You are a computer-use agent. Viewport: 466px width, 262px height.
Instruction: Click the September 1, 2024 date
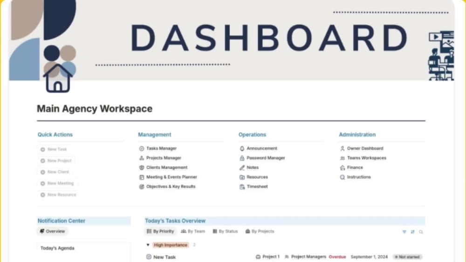click(x=369, y=257)
